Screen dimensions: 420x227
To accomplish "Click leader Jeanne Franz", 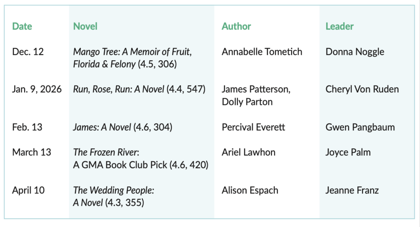I will coord(352,191).
